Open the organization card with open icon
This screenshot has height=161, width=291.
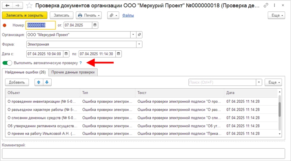click(x=139, y=35)
